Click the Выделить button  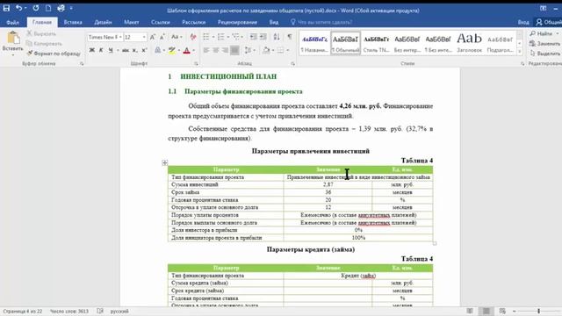(544, 54)
